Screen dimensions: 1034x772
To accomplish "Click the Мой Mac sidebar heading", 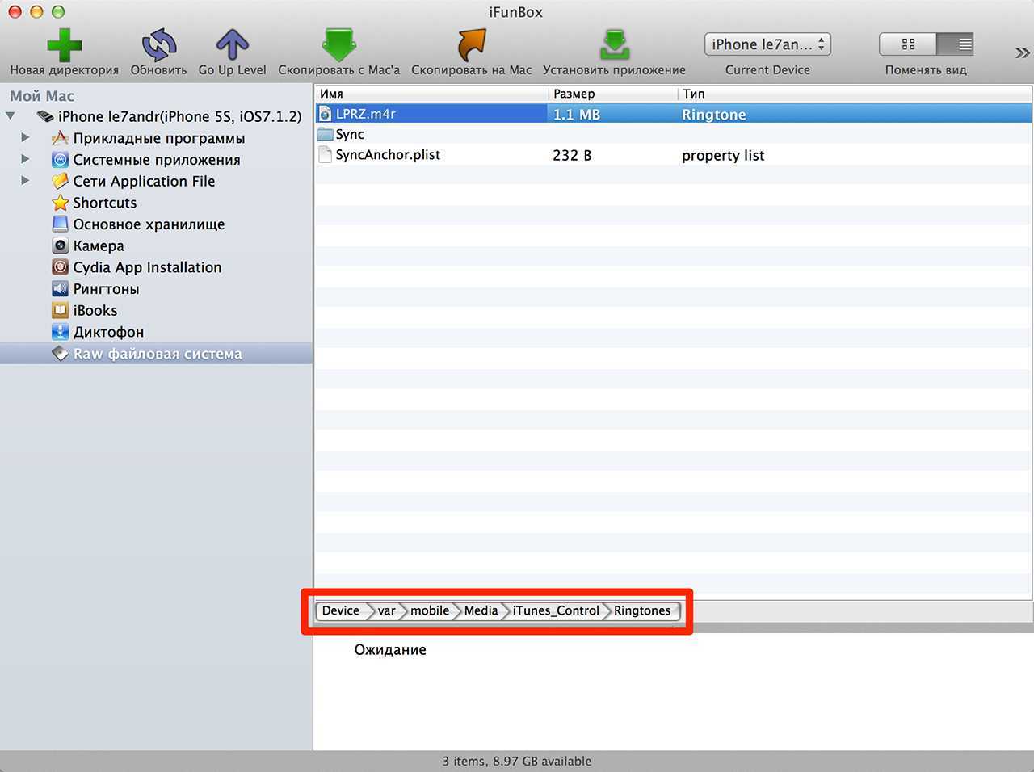I will point(42,95).
